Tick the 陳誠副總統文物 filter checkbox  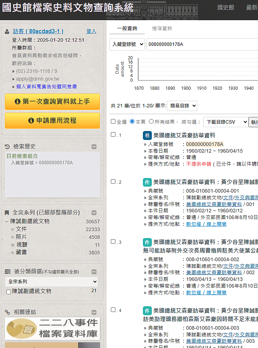(x=8, y=292)
